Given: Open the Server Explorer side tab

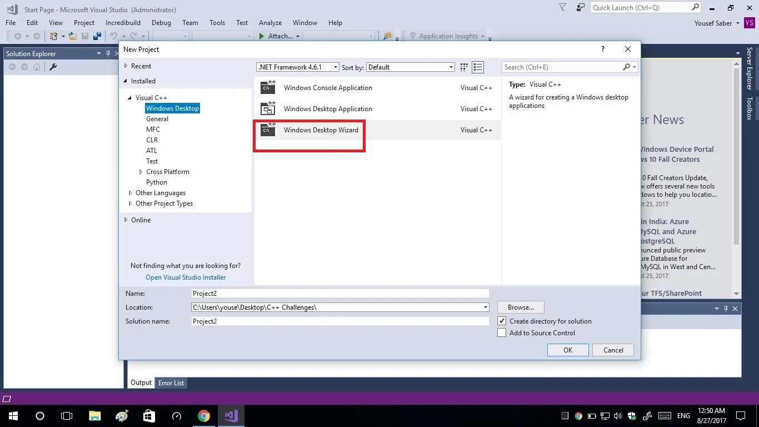Looking at the screenshot, I should (x=750, y=69).
